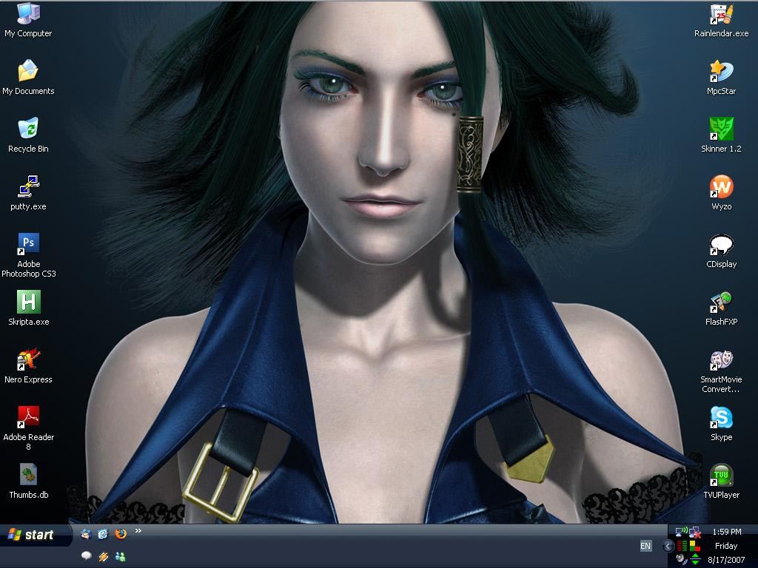758x568 pixels.
Task: Select the Adobe Reader 8 shortcut
Action: tap(28, 428)
